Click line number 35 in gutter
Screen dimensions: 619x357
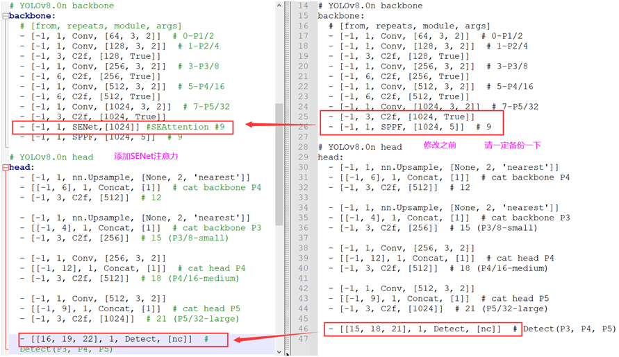(x=303, y=218)
